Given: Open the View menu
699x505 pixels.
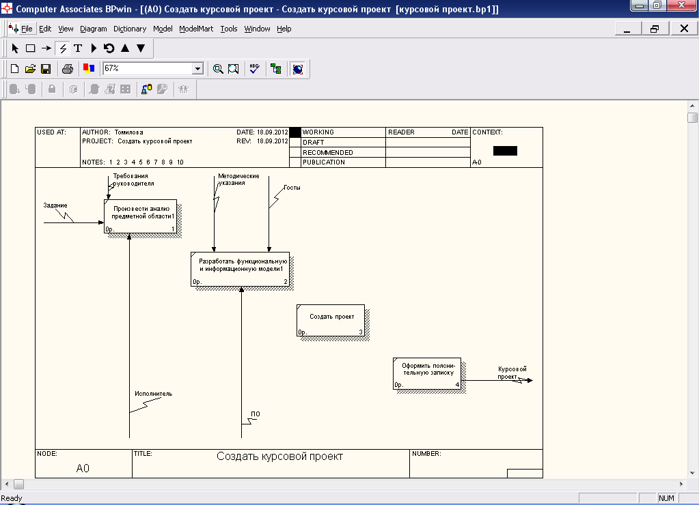Looking at the screenshot, I should tap(66, 29).
